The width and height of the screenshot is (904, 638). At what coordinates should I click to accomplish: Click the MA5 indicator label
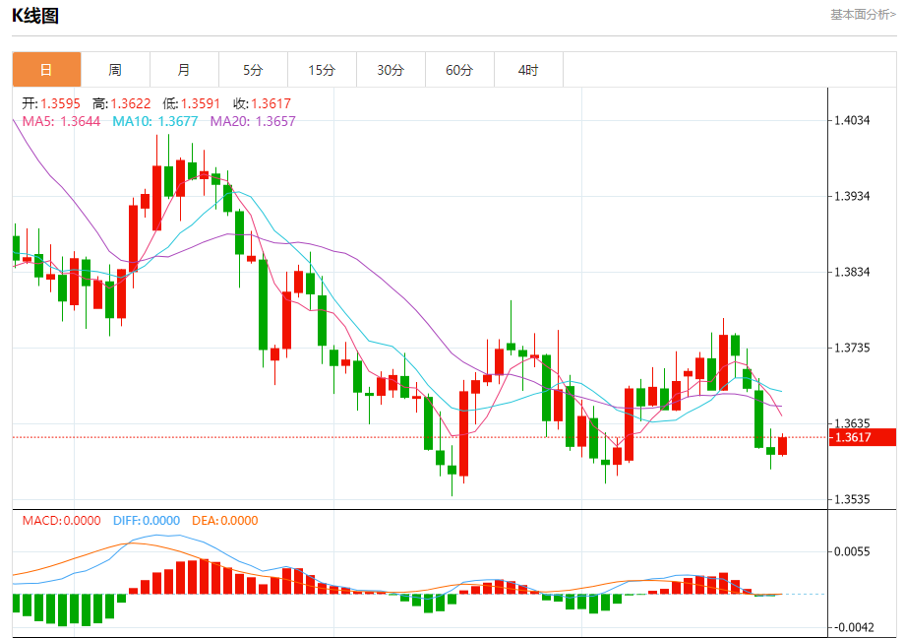coord(61,121)
